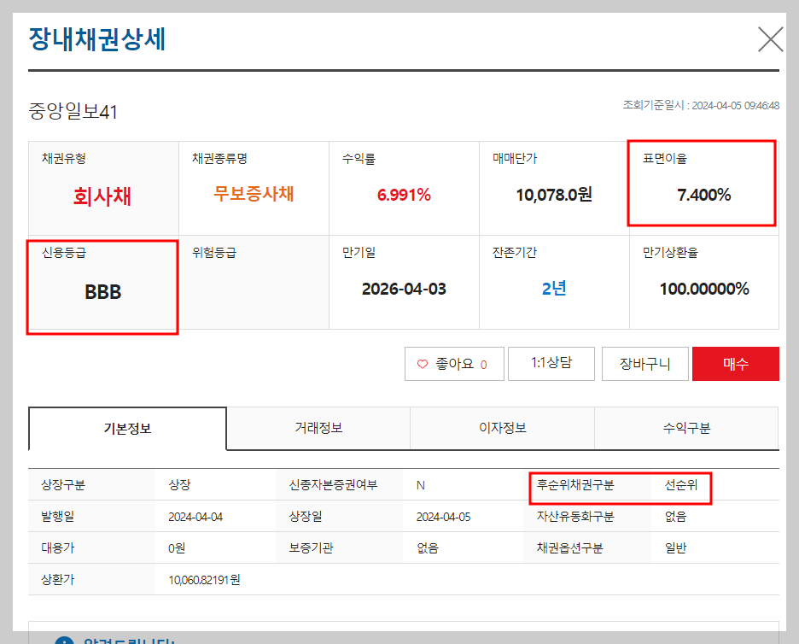This screenshot has width=799, height=644.
Task: Switch to the 기본정보 tab
Action: tap(127, 428)
